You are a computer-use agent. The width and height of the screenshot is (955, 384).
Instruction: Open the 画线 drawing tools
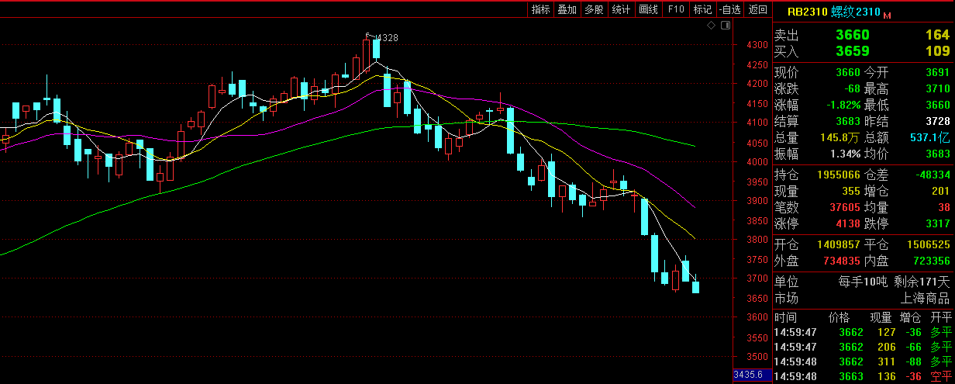pyautogui.click(x=648, y=9)
